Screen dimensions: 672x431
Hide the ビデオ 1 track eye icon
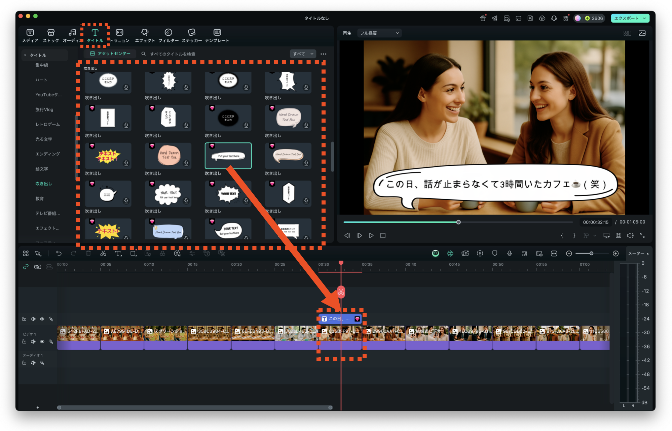click(42, 341)
